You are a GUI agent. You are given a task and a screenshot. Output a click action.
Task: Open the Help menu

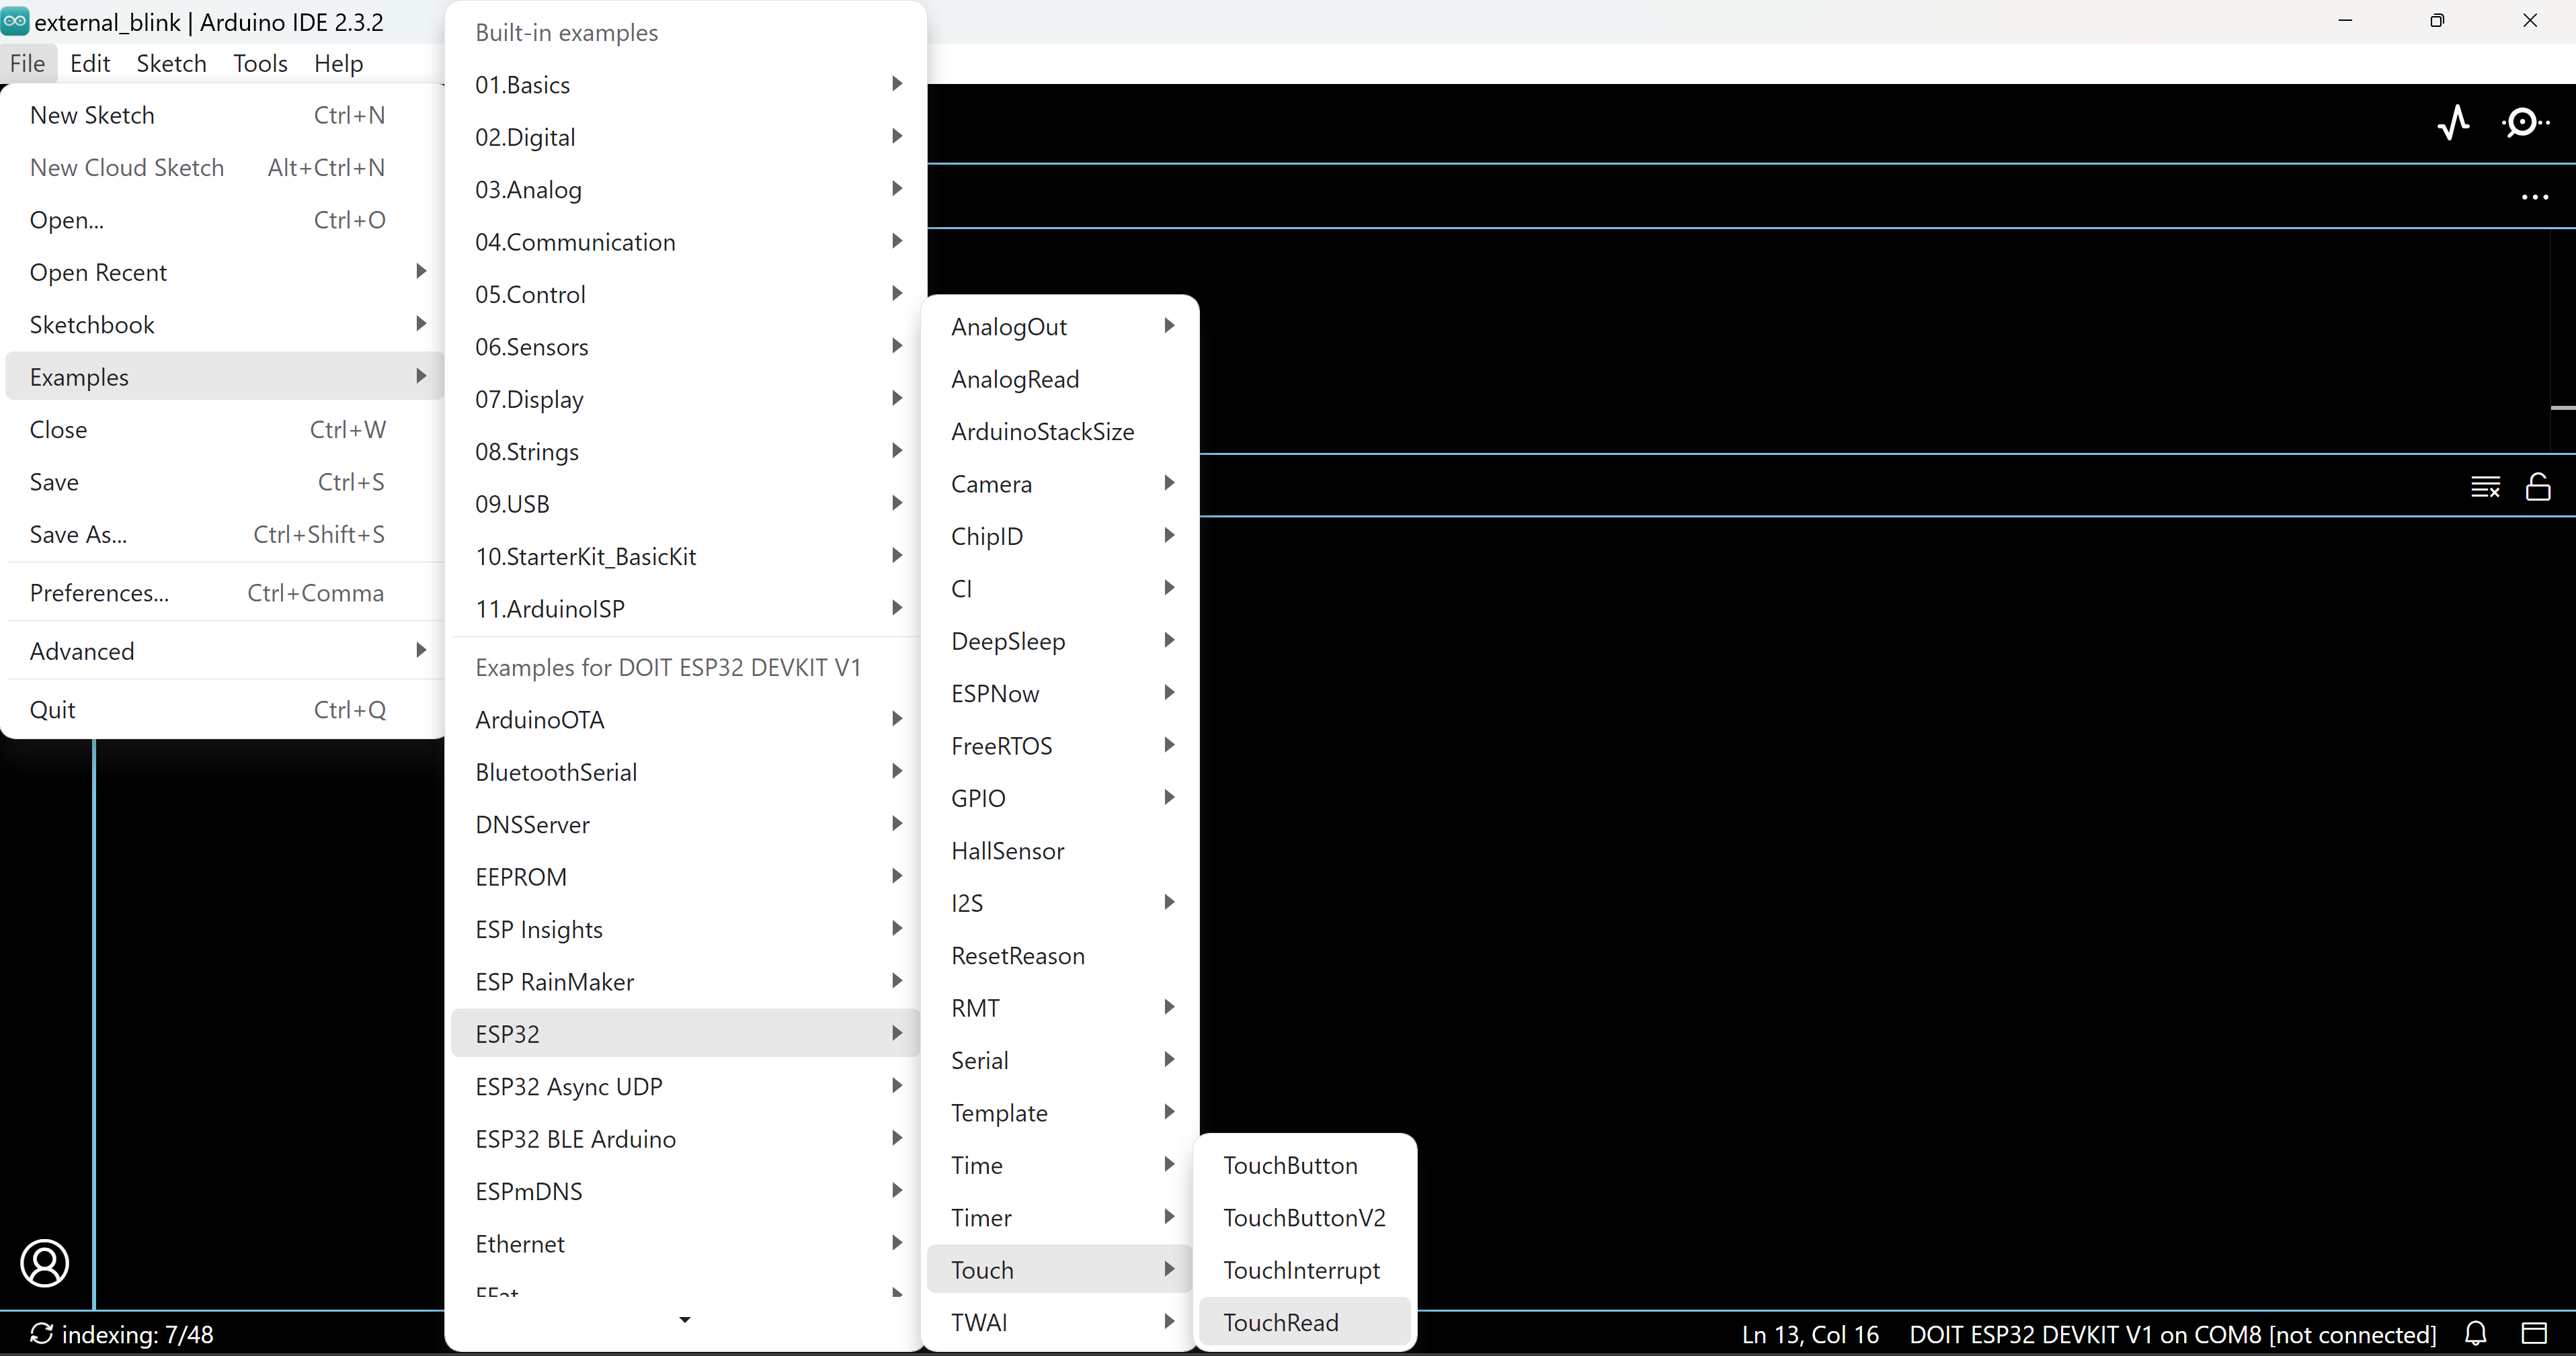(338, 63)
